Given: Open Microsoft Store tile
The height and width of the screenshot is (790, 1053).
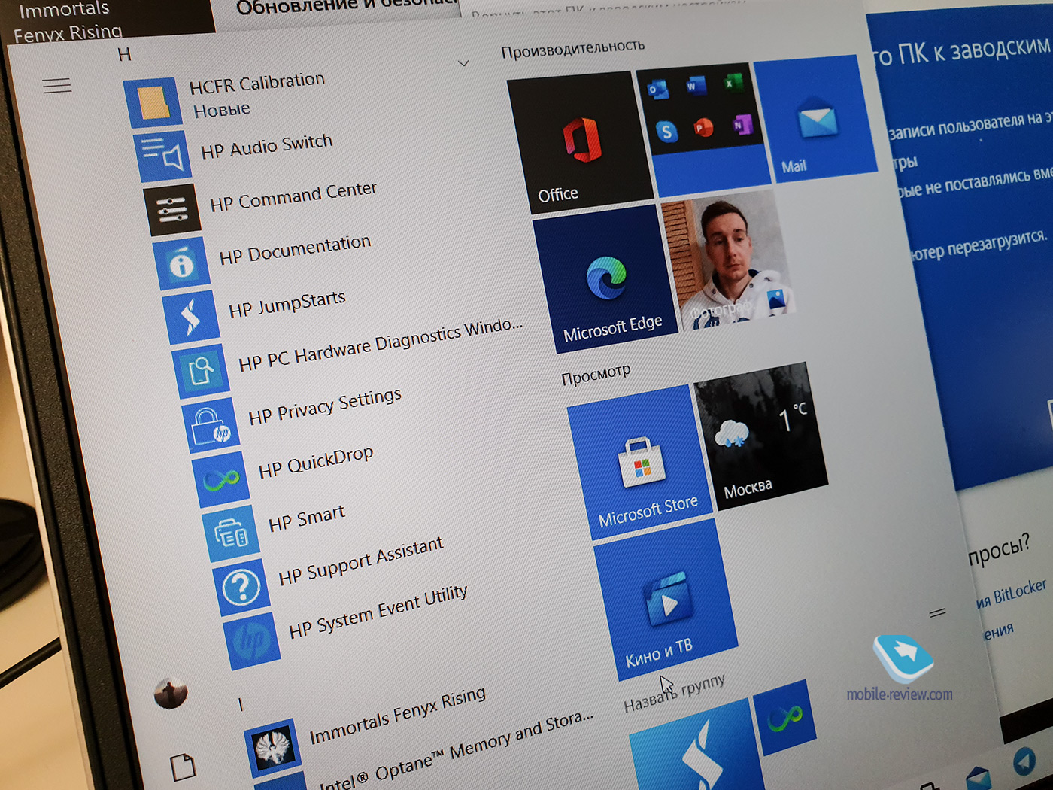Looking at the screenshot, I should point(639,462).
